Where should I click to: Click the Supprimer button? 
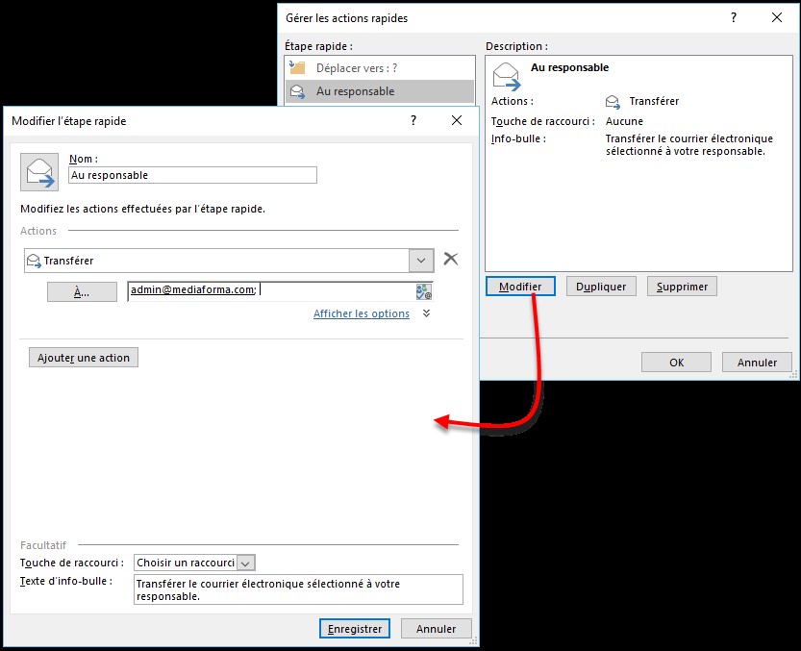tap(682, 287)
